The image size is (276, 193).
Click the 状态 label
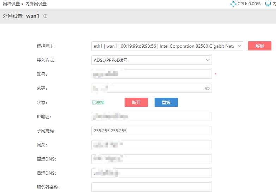(42, 103)
